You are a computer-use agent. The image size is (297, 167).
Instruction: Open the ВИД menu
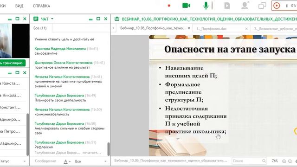[x=19, y=6]
